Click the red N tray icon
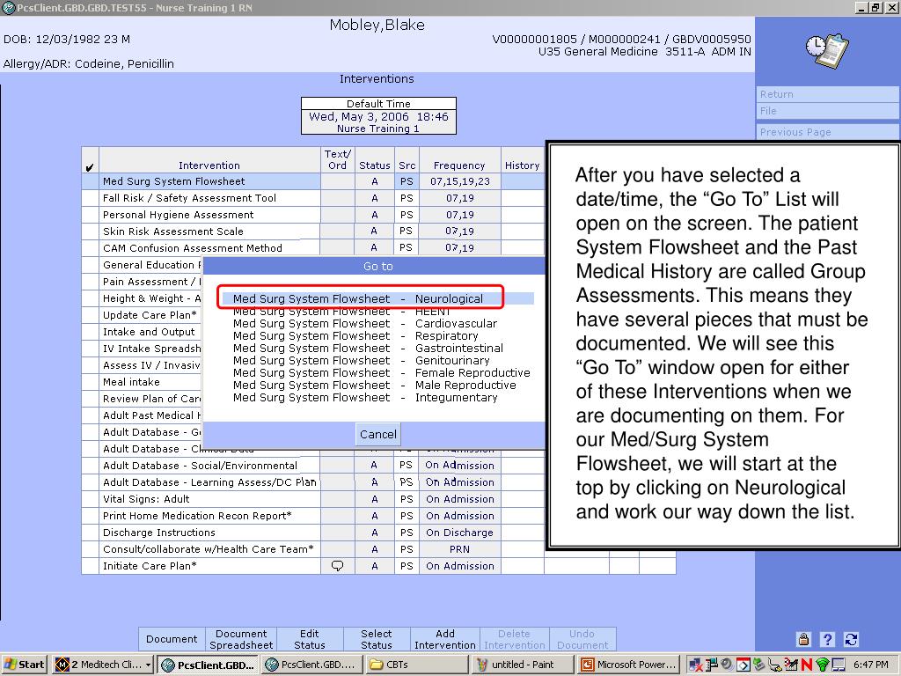Viewport: 901px width, 676px height. 807,665
